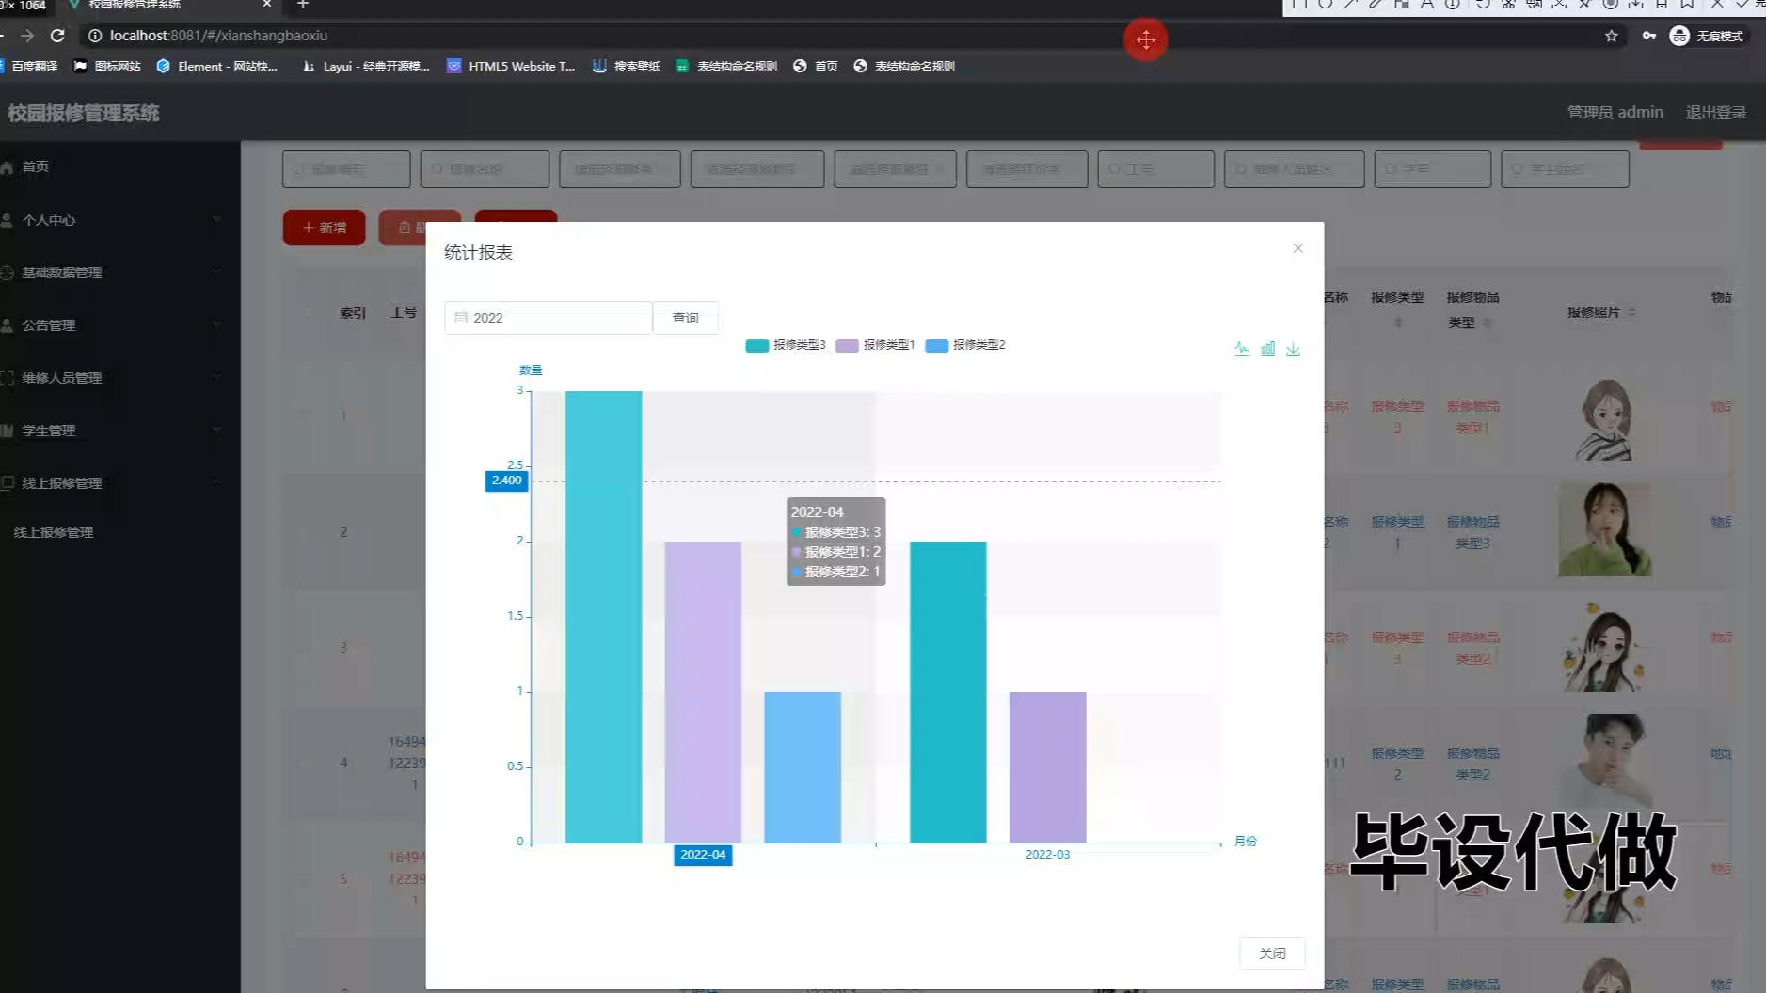Viewport: 1766px width, 993px height.
Task: Collapse the 线上报修管理 parent menu chevron
Action: [x=216, y=482]
